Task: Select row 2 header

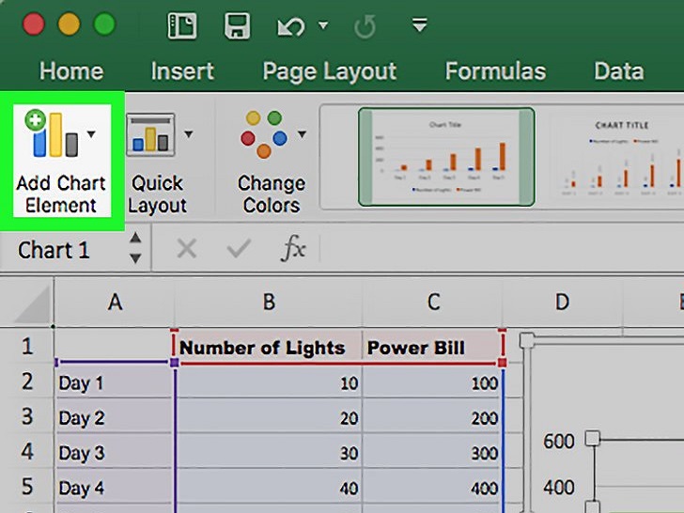Action: pos(27,381)
